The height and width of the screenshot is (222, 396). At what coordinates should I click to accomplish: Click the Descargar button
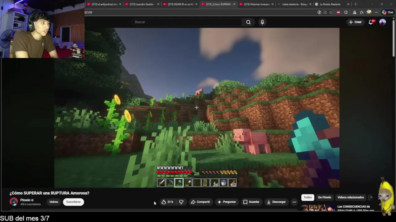(x=276, y=202)
